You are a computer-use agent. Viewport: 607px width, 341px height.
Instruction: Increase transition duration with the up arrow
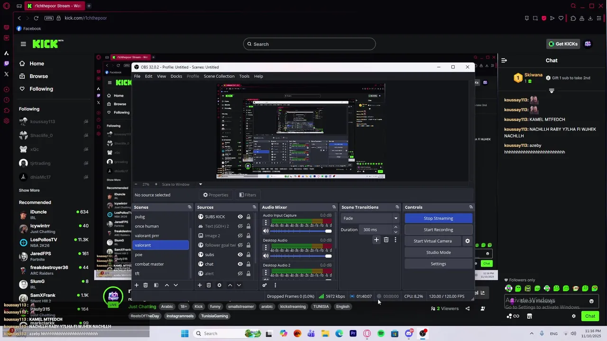[395, 227]
